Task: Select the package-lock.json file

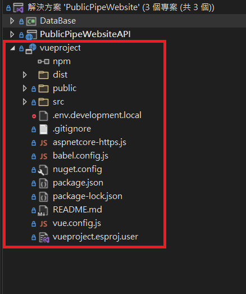Action: click(88, 197)
